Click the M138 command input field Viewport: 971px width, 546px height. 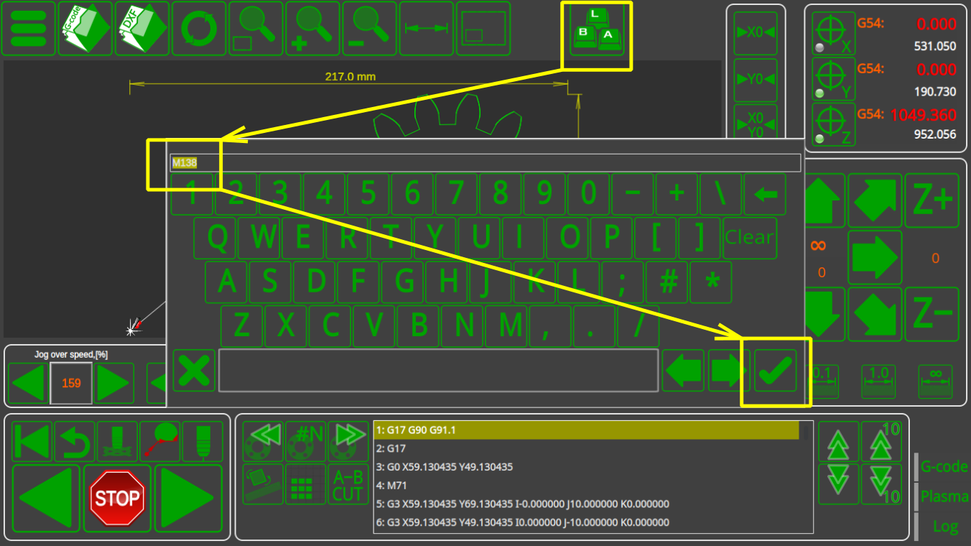485,163
